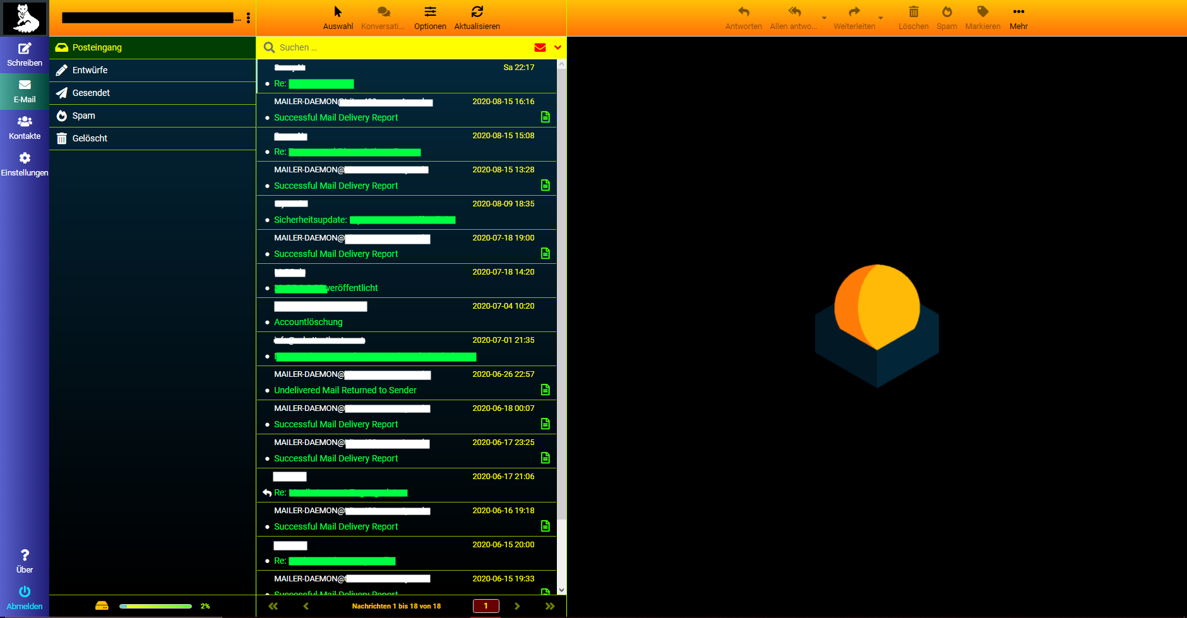This screenshot has height=618, width=1187.
Task: Go to the last page of messages
Action: pyautogui.click(x=549, y=606)
